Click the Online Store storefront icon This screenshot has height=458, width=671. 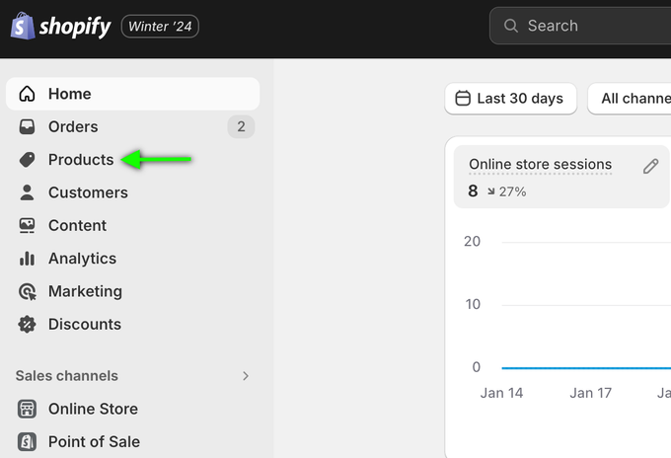(27, 409)
